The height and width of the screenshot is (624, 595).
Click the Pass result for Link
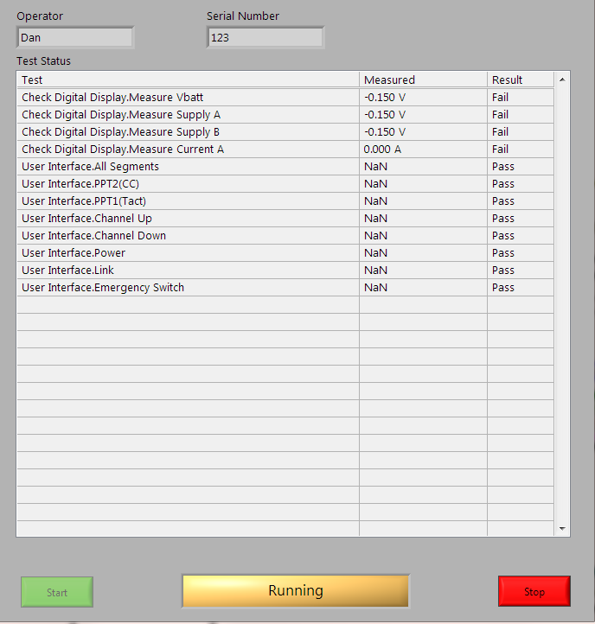click(503, 271)
